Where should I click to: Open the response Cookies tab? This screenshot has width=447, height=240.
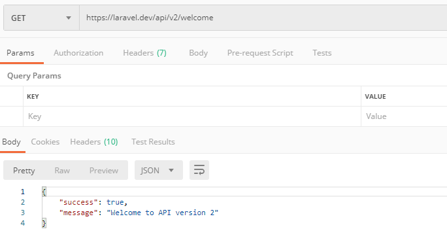point(45,142)
